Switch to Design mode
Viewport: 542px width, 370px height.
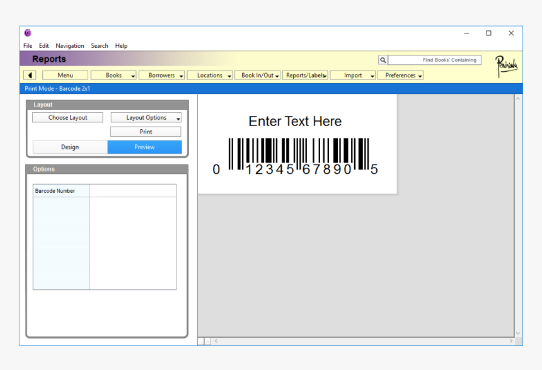(x=70, y=147)
